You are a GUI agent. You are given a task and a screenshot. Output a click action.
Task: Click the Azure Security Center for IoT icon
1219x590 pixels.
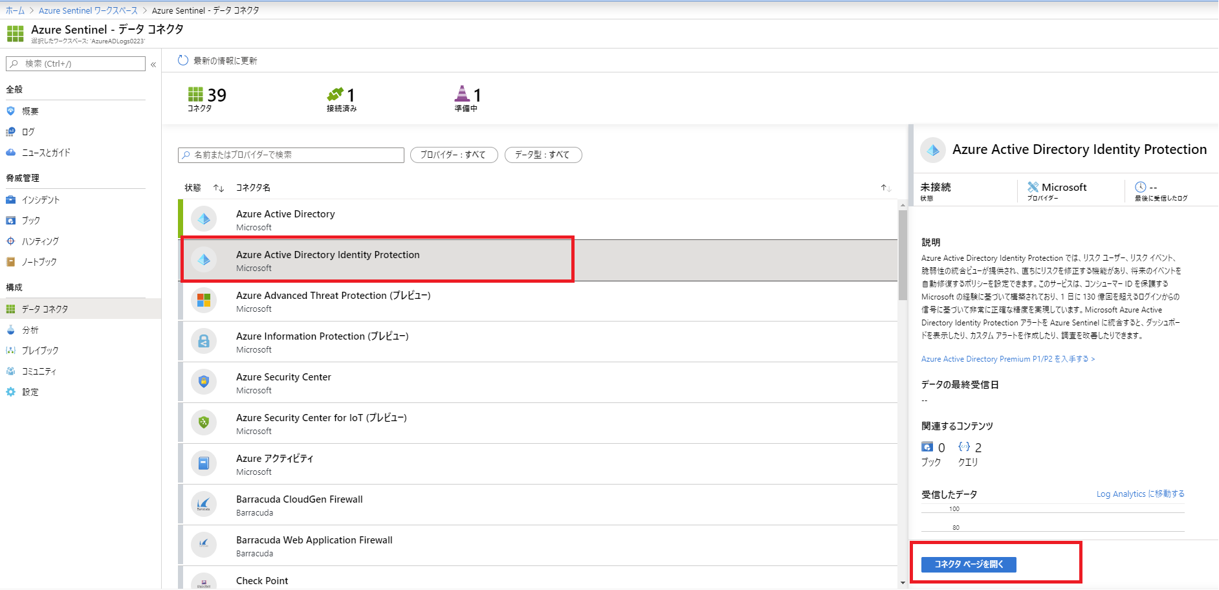click(x=204, y=423)
